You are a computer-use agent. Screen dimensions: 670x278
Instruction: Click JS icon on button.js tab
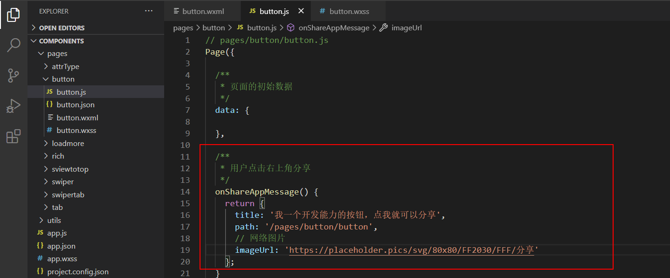[252, 11]
